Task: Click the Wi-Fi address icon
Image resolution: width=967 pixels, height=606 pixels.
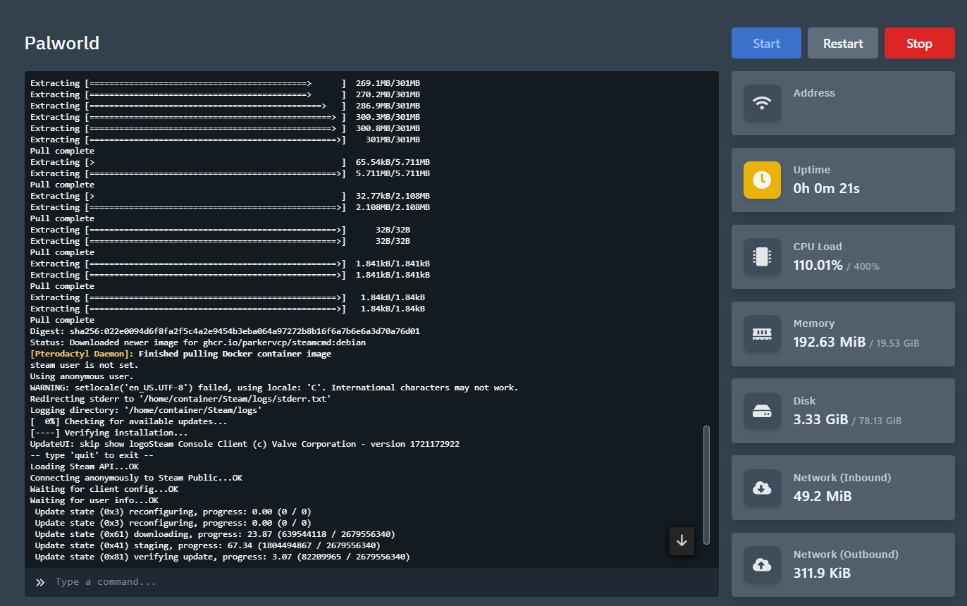Action: tap(762, 103)
